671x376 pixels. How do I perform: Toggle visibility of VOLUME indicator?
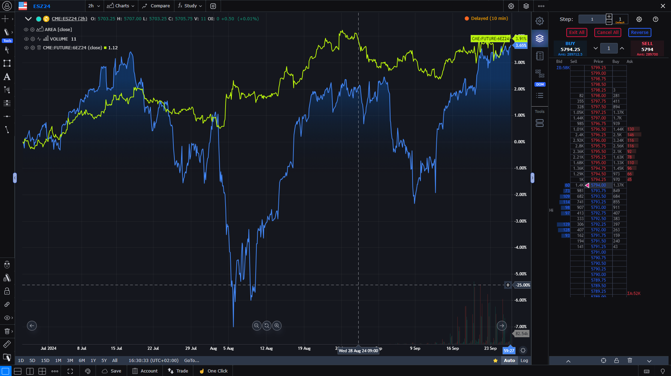(x=26, y=39)
